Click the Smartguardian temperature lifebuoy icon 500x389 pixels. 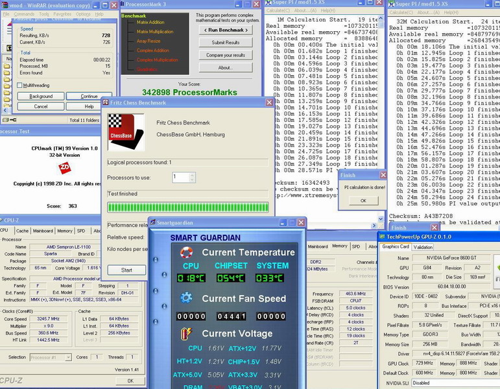coord(186,252)
